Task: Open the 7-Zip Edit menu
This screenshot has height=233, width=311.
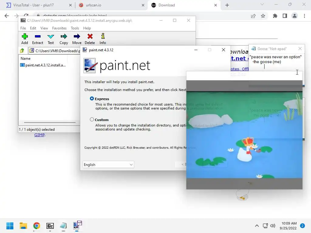Action: (x=33, y=28)
